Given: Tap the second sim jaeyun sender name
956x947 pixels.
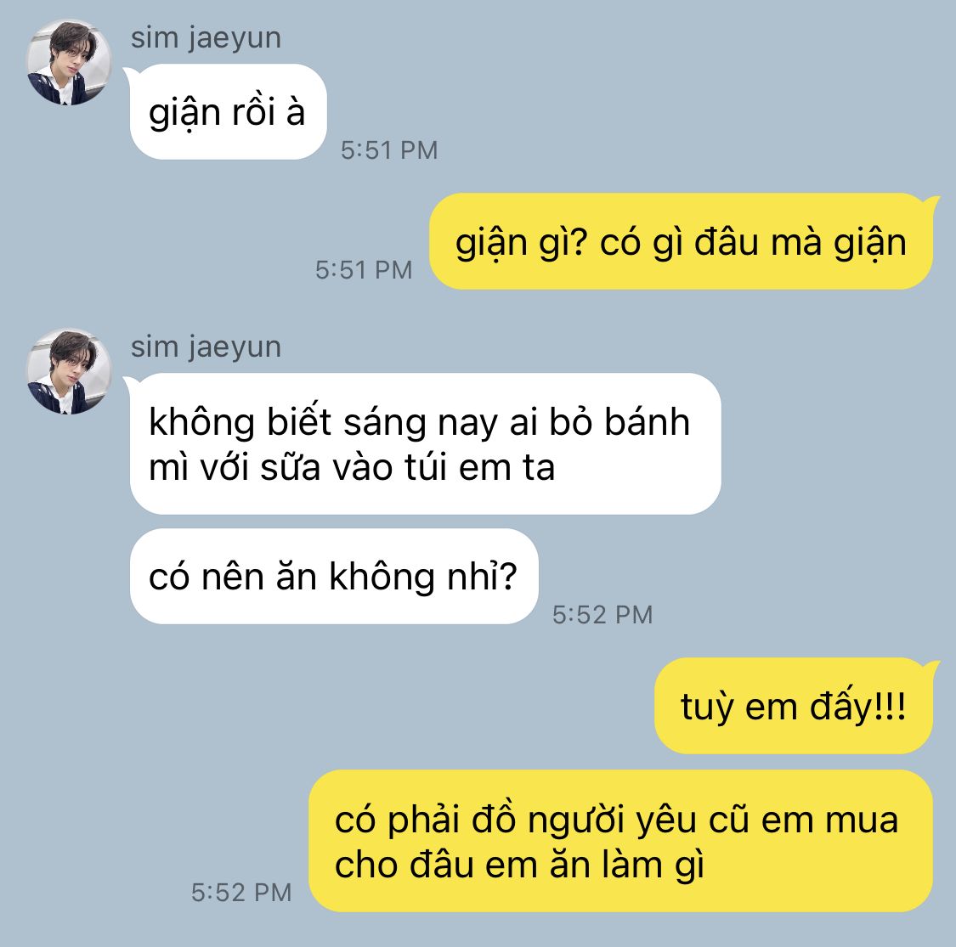Looking at the screenshot, I should (206, 347).
